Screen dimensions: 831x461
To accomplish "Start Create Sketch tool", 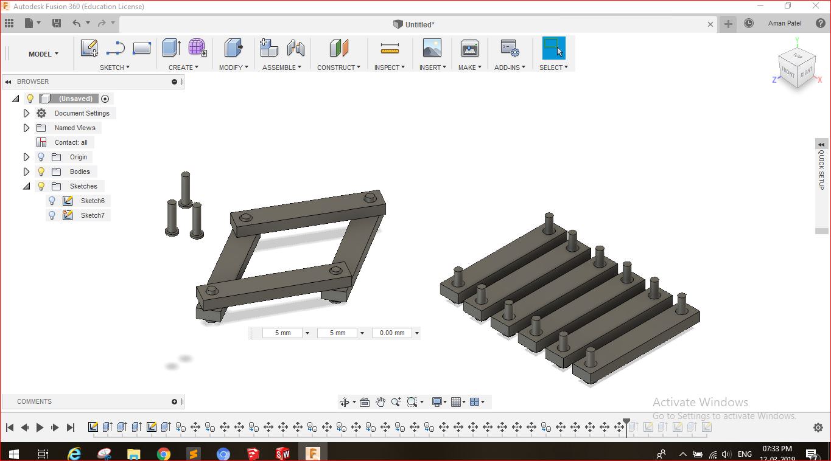I will (89, 48).
